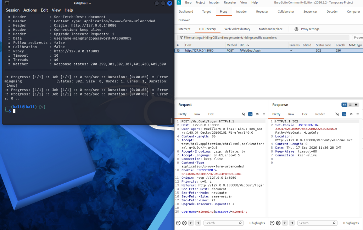Open Burp Suite View menu
Screen dimensions: 363x230
(244, 2)
